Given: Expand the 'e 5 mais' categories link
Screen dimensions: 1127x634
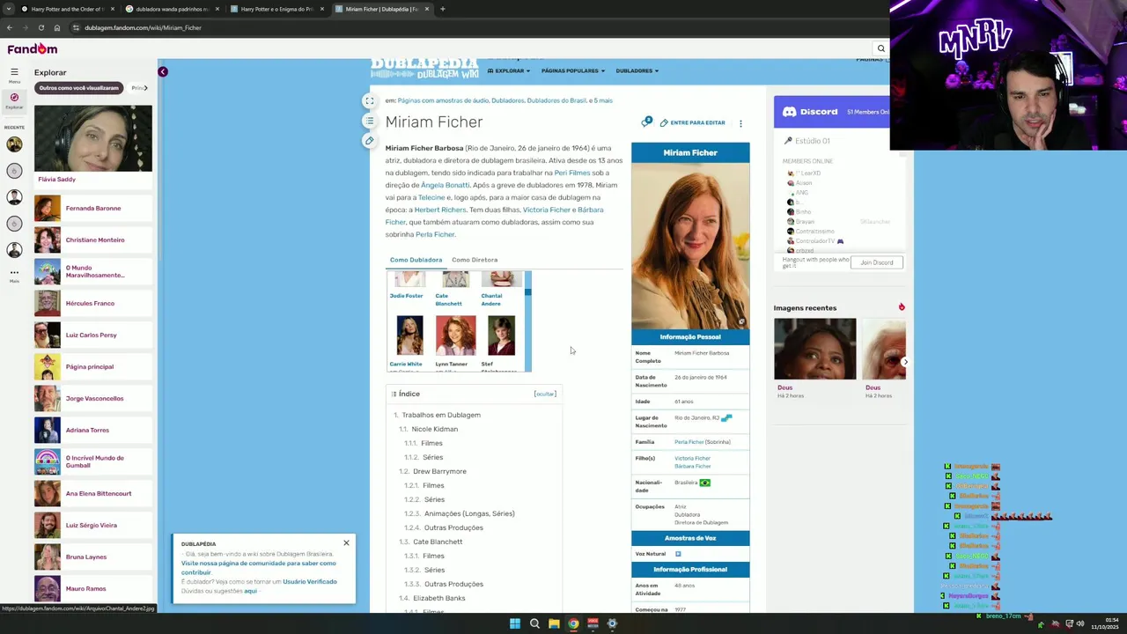Looking at the screenshot, I should (x=600, y=100).
